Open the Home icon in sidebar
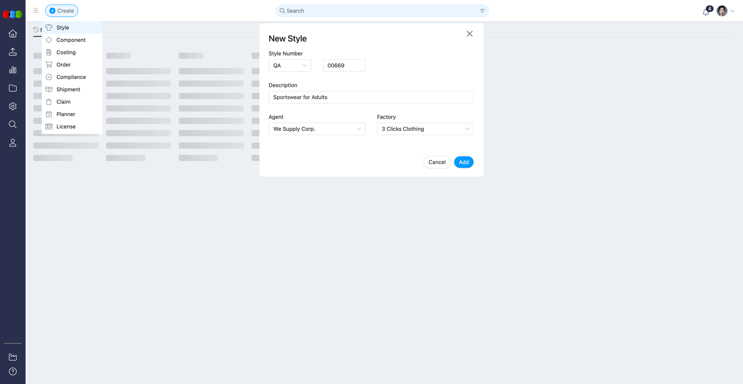Screen dimensions: 743x384 (x=13, y=34)
